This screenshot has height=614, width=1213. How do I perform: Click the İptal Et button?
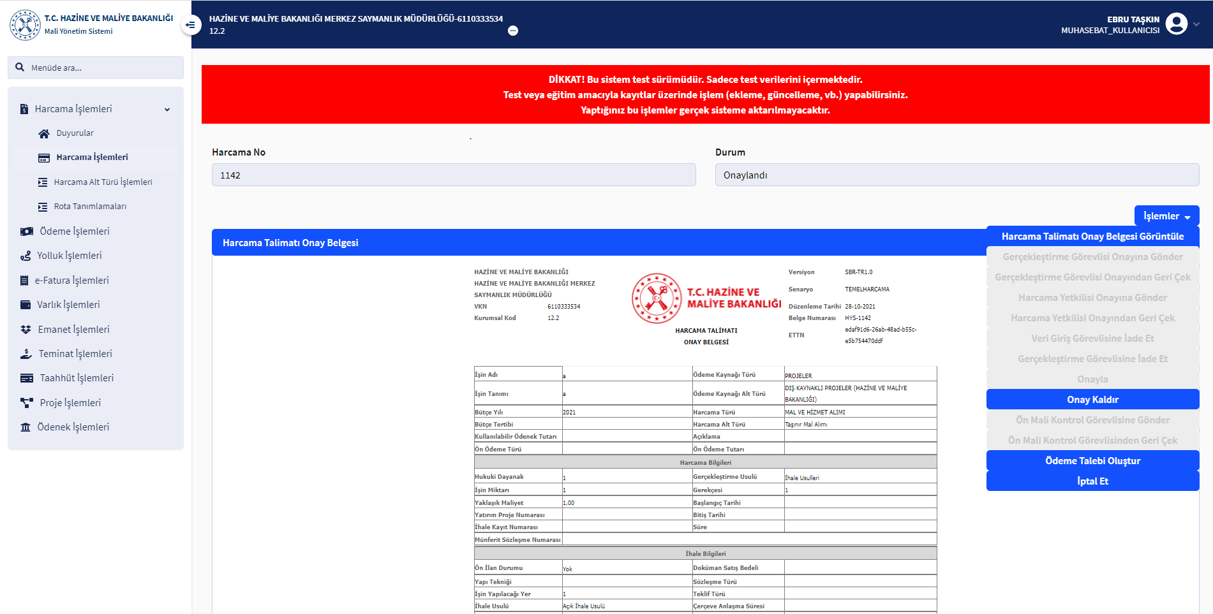[x=1092, y=481]
